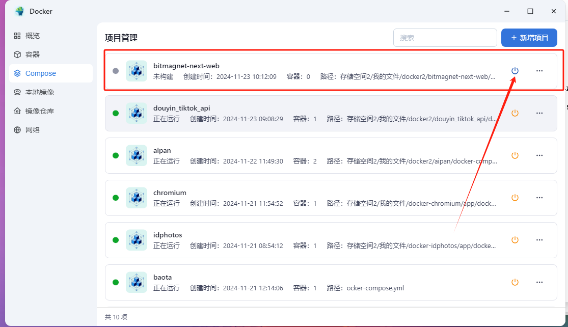Open more options for chromium
The width and height of the screenshot is (568, 327).
539,198
